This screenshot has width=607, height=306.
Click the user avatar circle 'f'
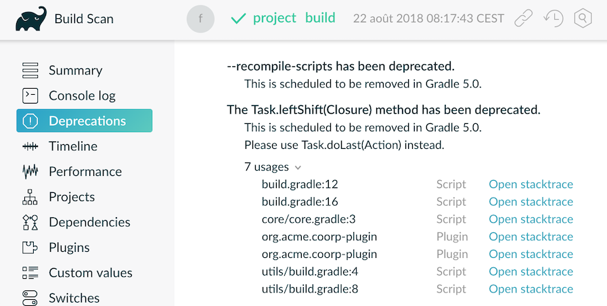200,20
